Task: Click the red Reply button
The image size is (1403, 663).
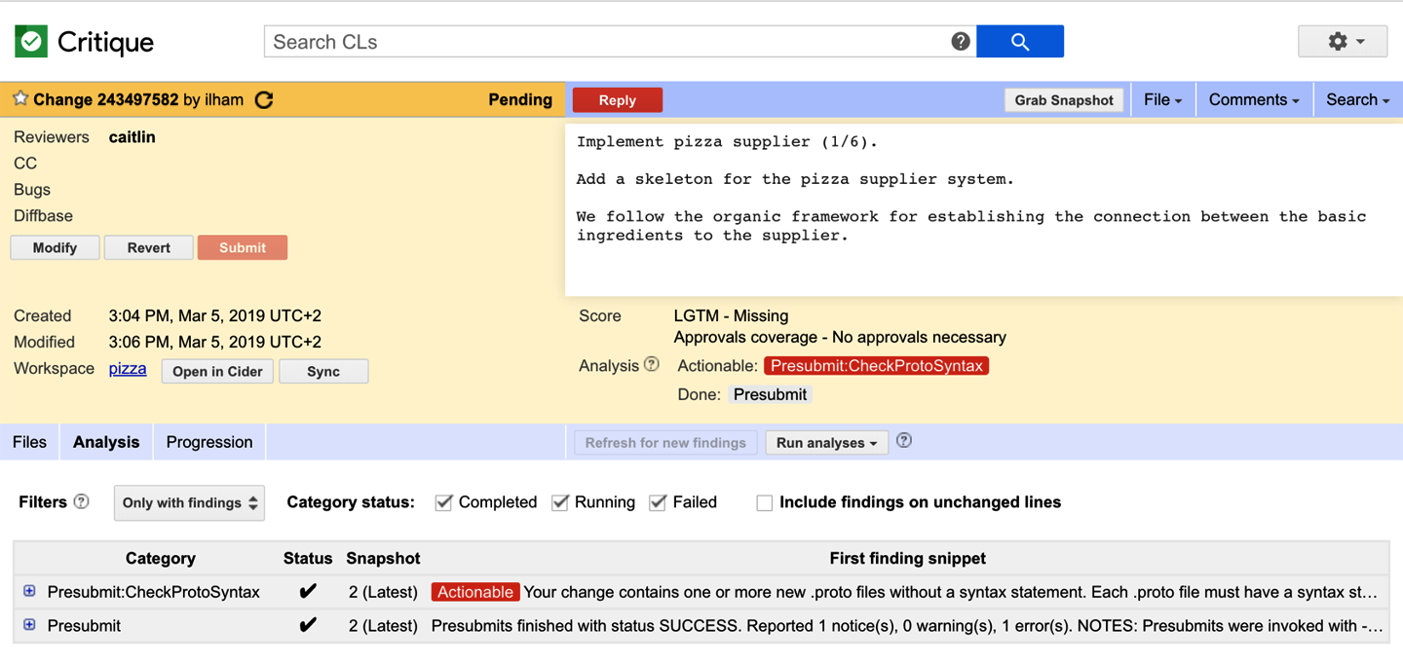Action: 617,99
